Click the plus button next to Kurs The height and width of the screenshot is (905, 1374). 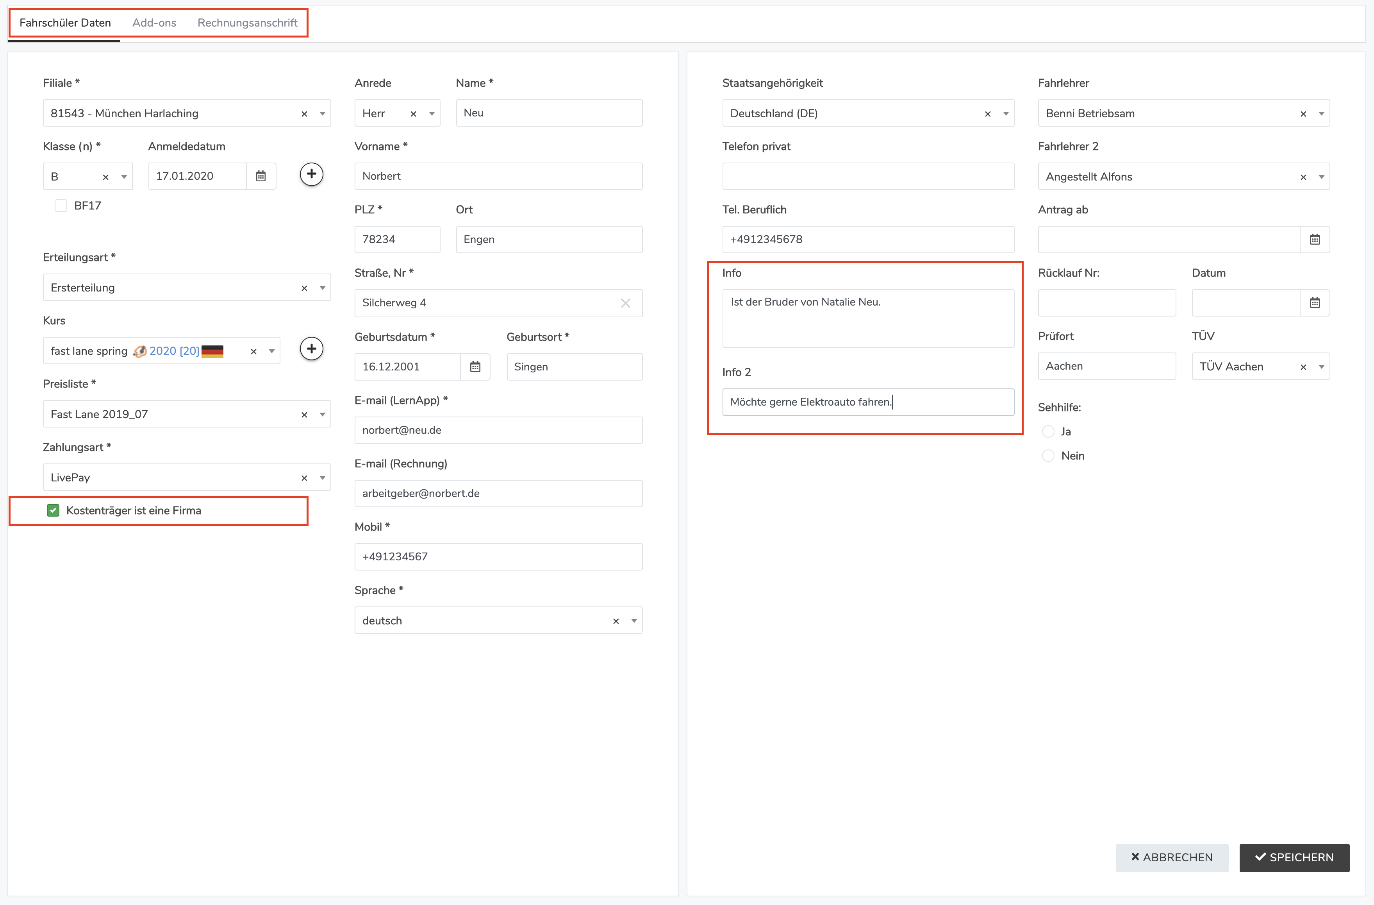pyautogui.click(x=311, y=349)
